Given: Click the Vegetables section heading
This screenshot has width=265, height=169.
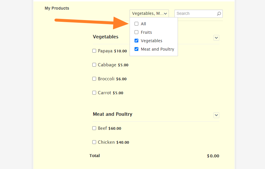Looking at the screenshot, I should point(106,37).
